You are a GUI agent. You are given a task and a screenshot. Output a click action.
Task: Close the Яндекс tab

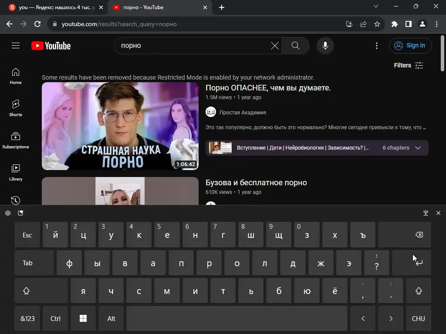[x=101, y=7]
